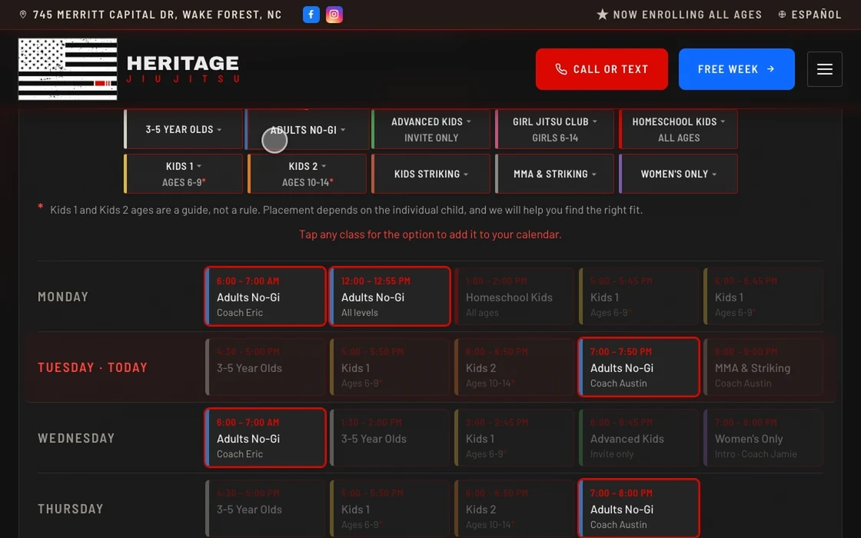The width and height of the screenshot is (861, 538).
Task: Expand the Adults No-Gi filter
Action: coord(307,130)
